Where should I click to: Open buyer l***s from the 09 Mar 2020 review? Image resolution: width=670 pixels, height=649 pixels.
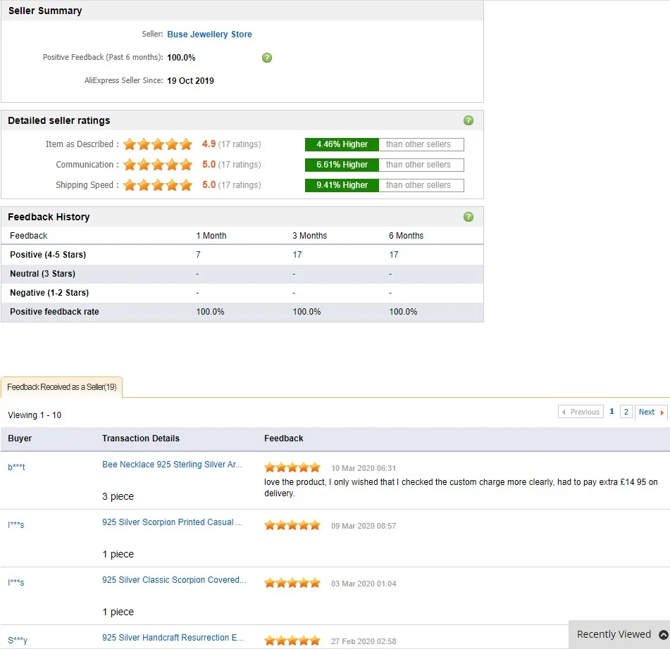[x=15, y=524]
